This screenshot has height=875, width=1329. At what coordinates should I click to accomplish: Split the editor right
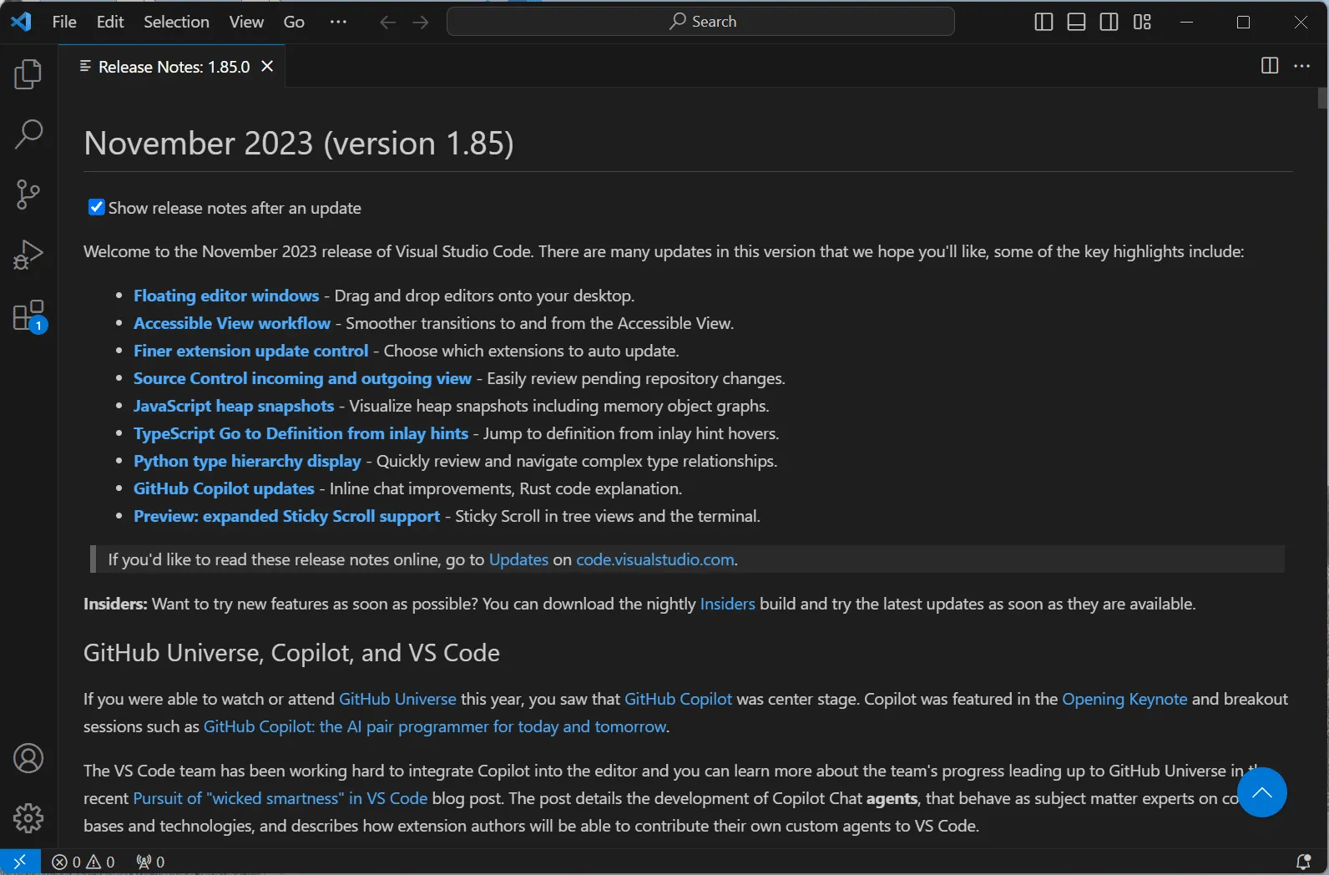pos(1270,66)
